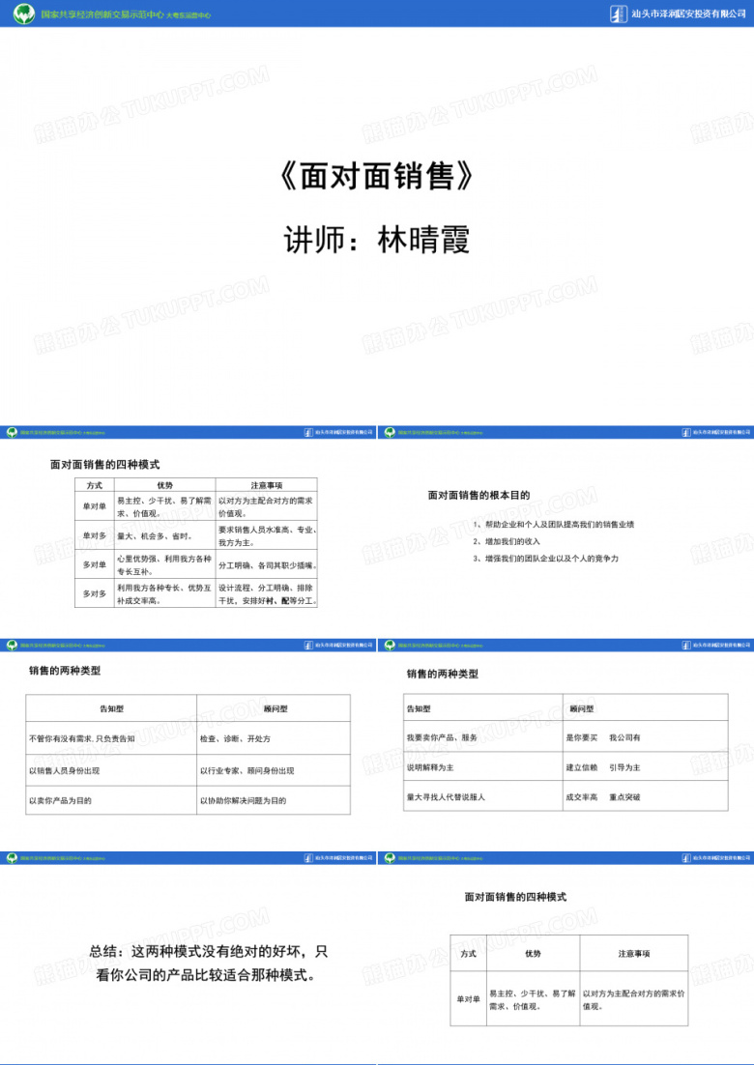Select the 面对面销售的四种模式 full table slide
754x1065 pixels.
(188, 532)
